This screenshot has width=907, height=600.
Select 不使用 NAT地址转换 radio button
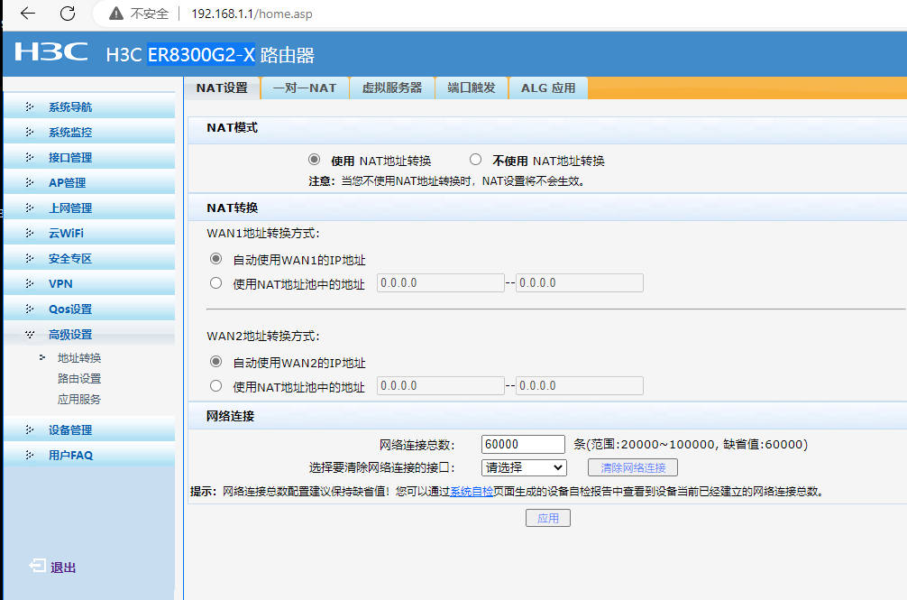[475, 159]
